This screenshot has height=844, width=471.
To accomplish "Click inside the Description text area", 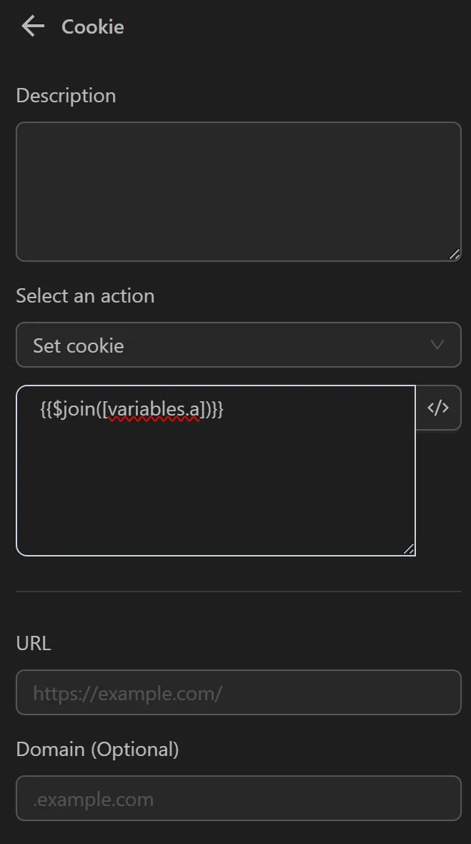I will 239,191.
